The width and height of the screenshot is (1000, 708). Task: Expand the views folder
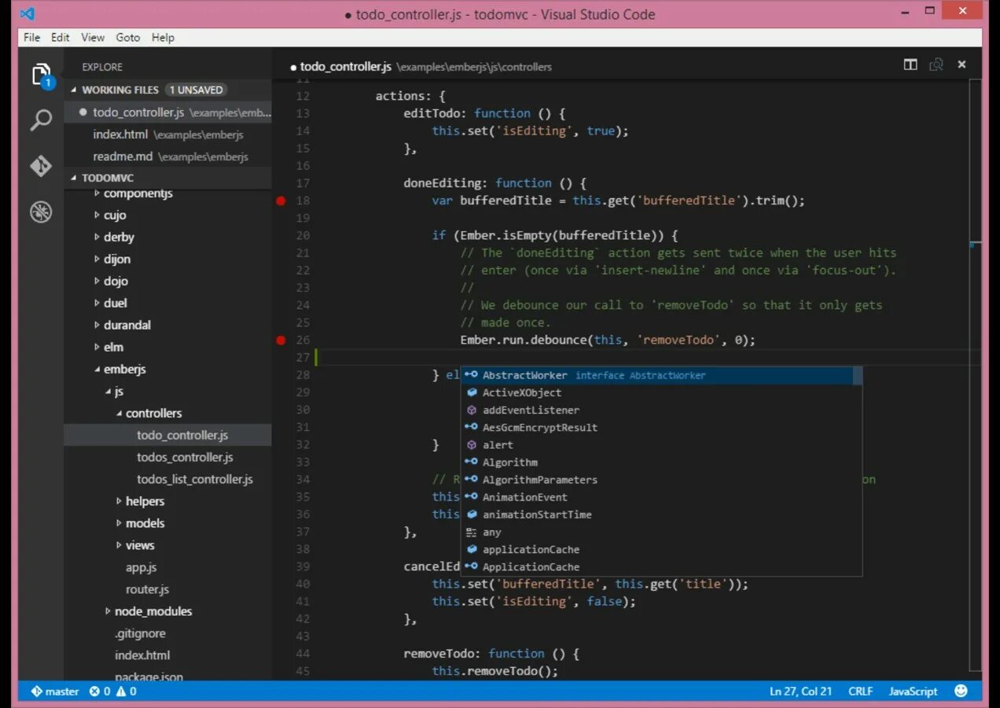[x=119, y=545]
